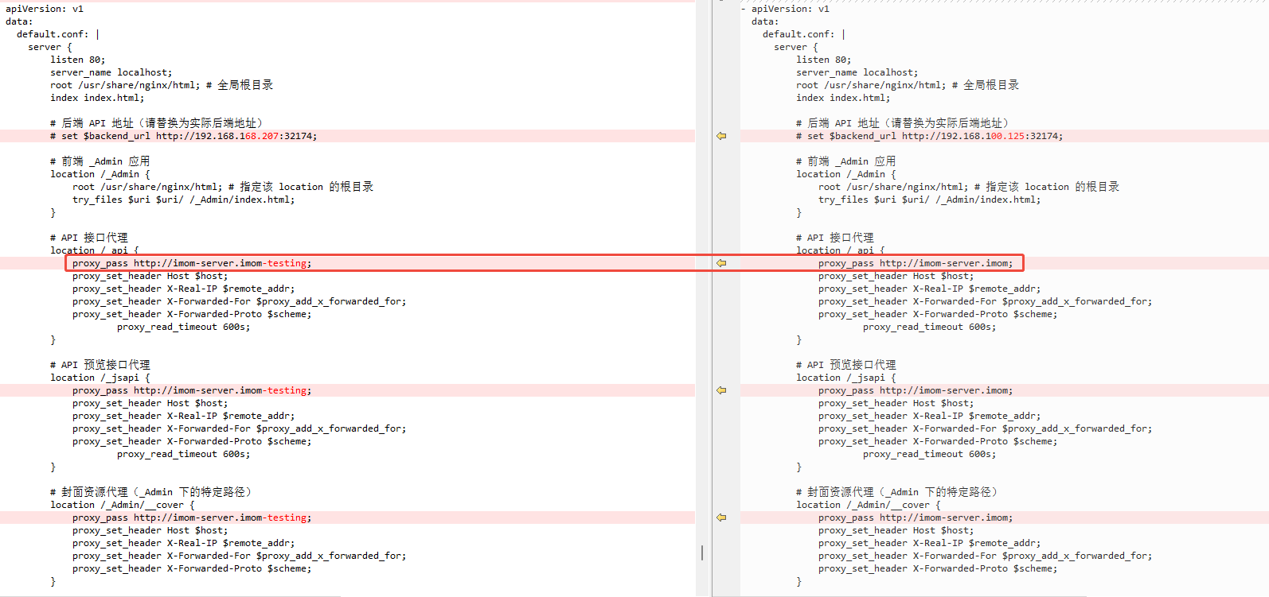
Task: Click '# 前端 _Admin 应用' comment in left pane
Action: point(100,161)
